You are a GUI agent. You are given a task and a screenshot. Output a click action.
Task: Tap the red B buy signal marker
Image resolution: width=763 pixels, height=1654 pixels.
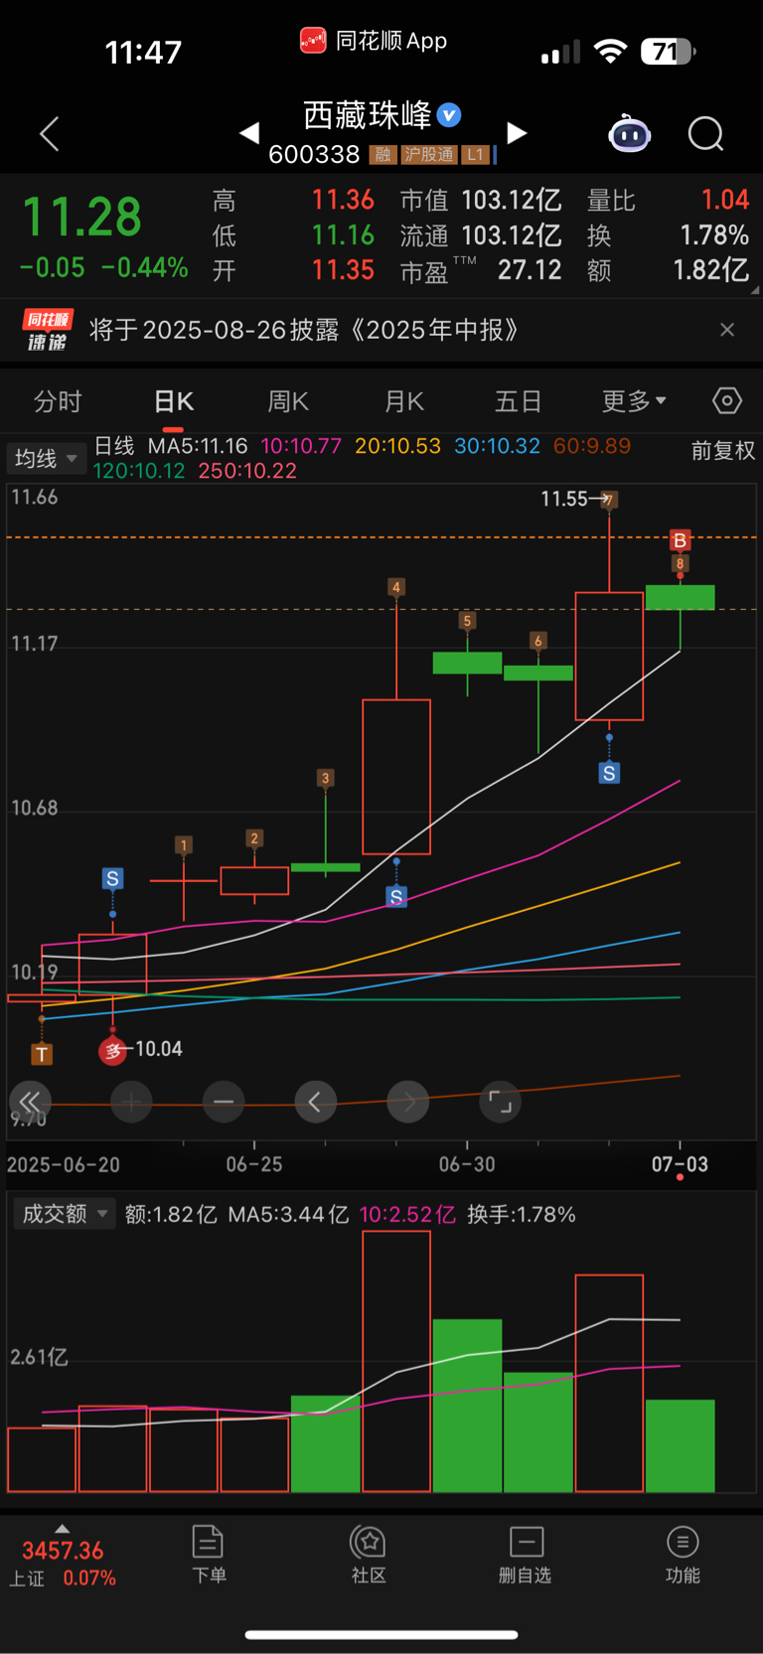point(680,540)
